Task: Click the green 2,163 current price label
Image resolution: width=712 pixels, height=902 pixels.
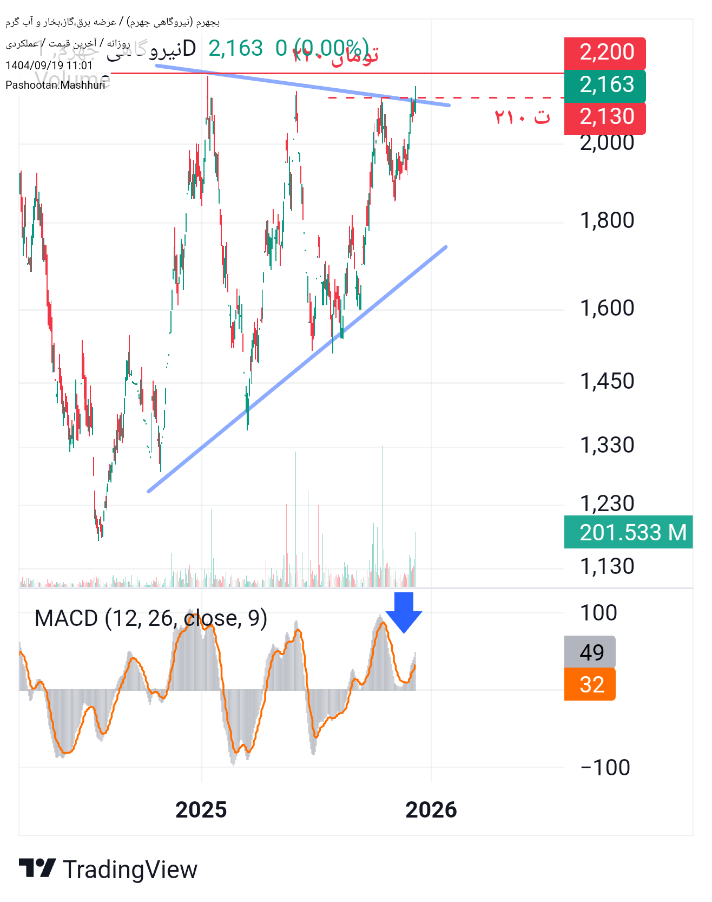Action: pos(604,85)
